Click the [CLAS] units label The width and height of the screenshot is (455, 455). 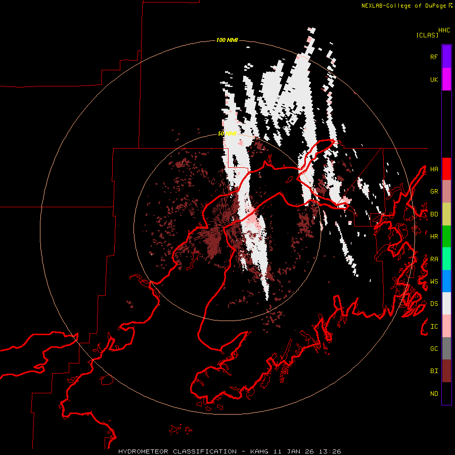point(427,35)
